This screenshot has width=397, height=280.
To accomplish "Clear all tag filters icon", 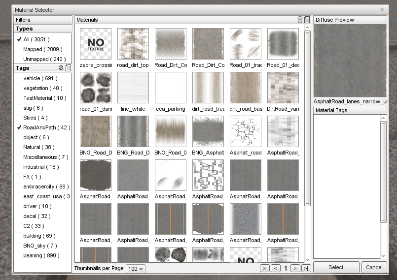I will pos(61,68).
